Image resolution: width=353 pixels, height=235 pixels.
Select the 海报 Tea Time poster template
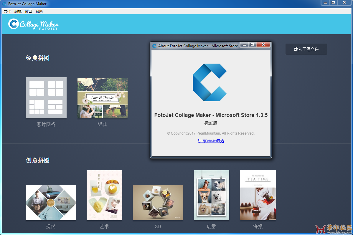(258, 195)
